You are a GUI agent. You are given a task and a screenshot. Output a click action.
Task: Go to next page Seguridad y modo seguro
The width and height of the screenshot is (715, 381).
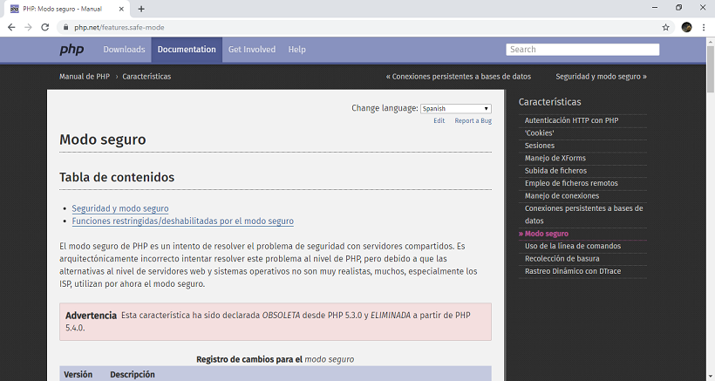[601, 77]
